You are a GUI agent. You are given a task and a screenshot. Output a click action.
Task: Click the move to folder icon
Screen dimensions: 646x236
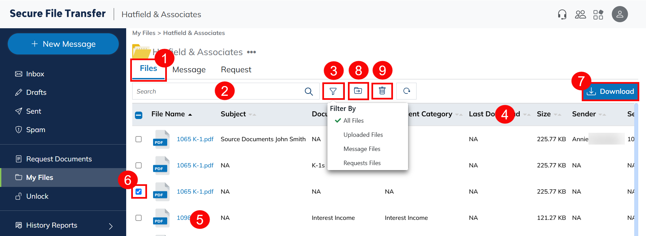click(x=358, y=91)
